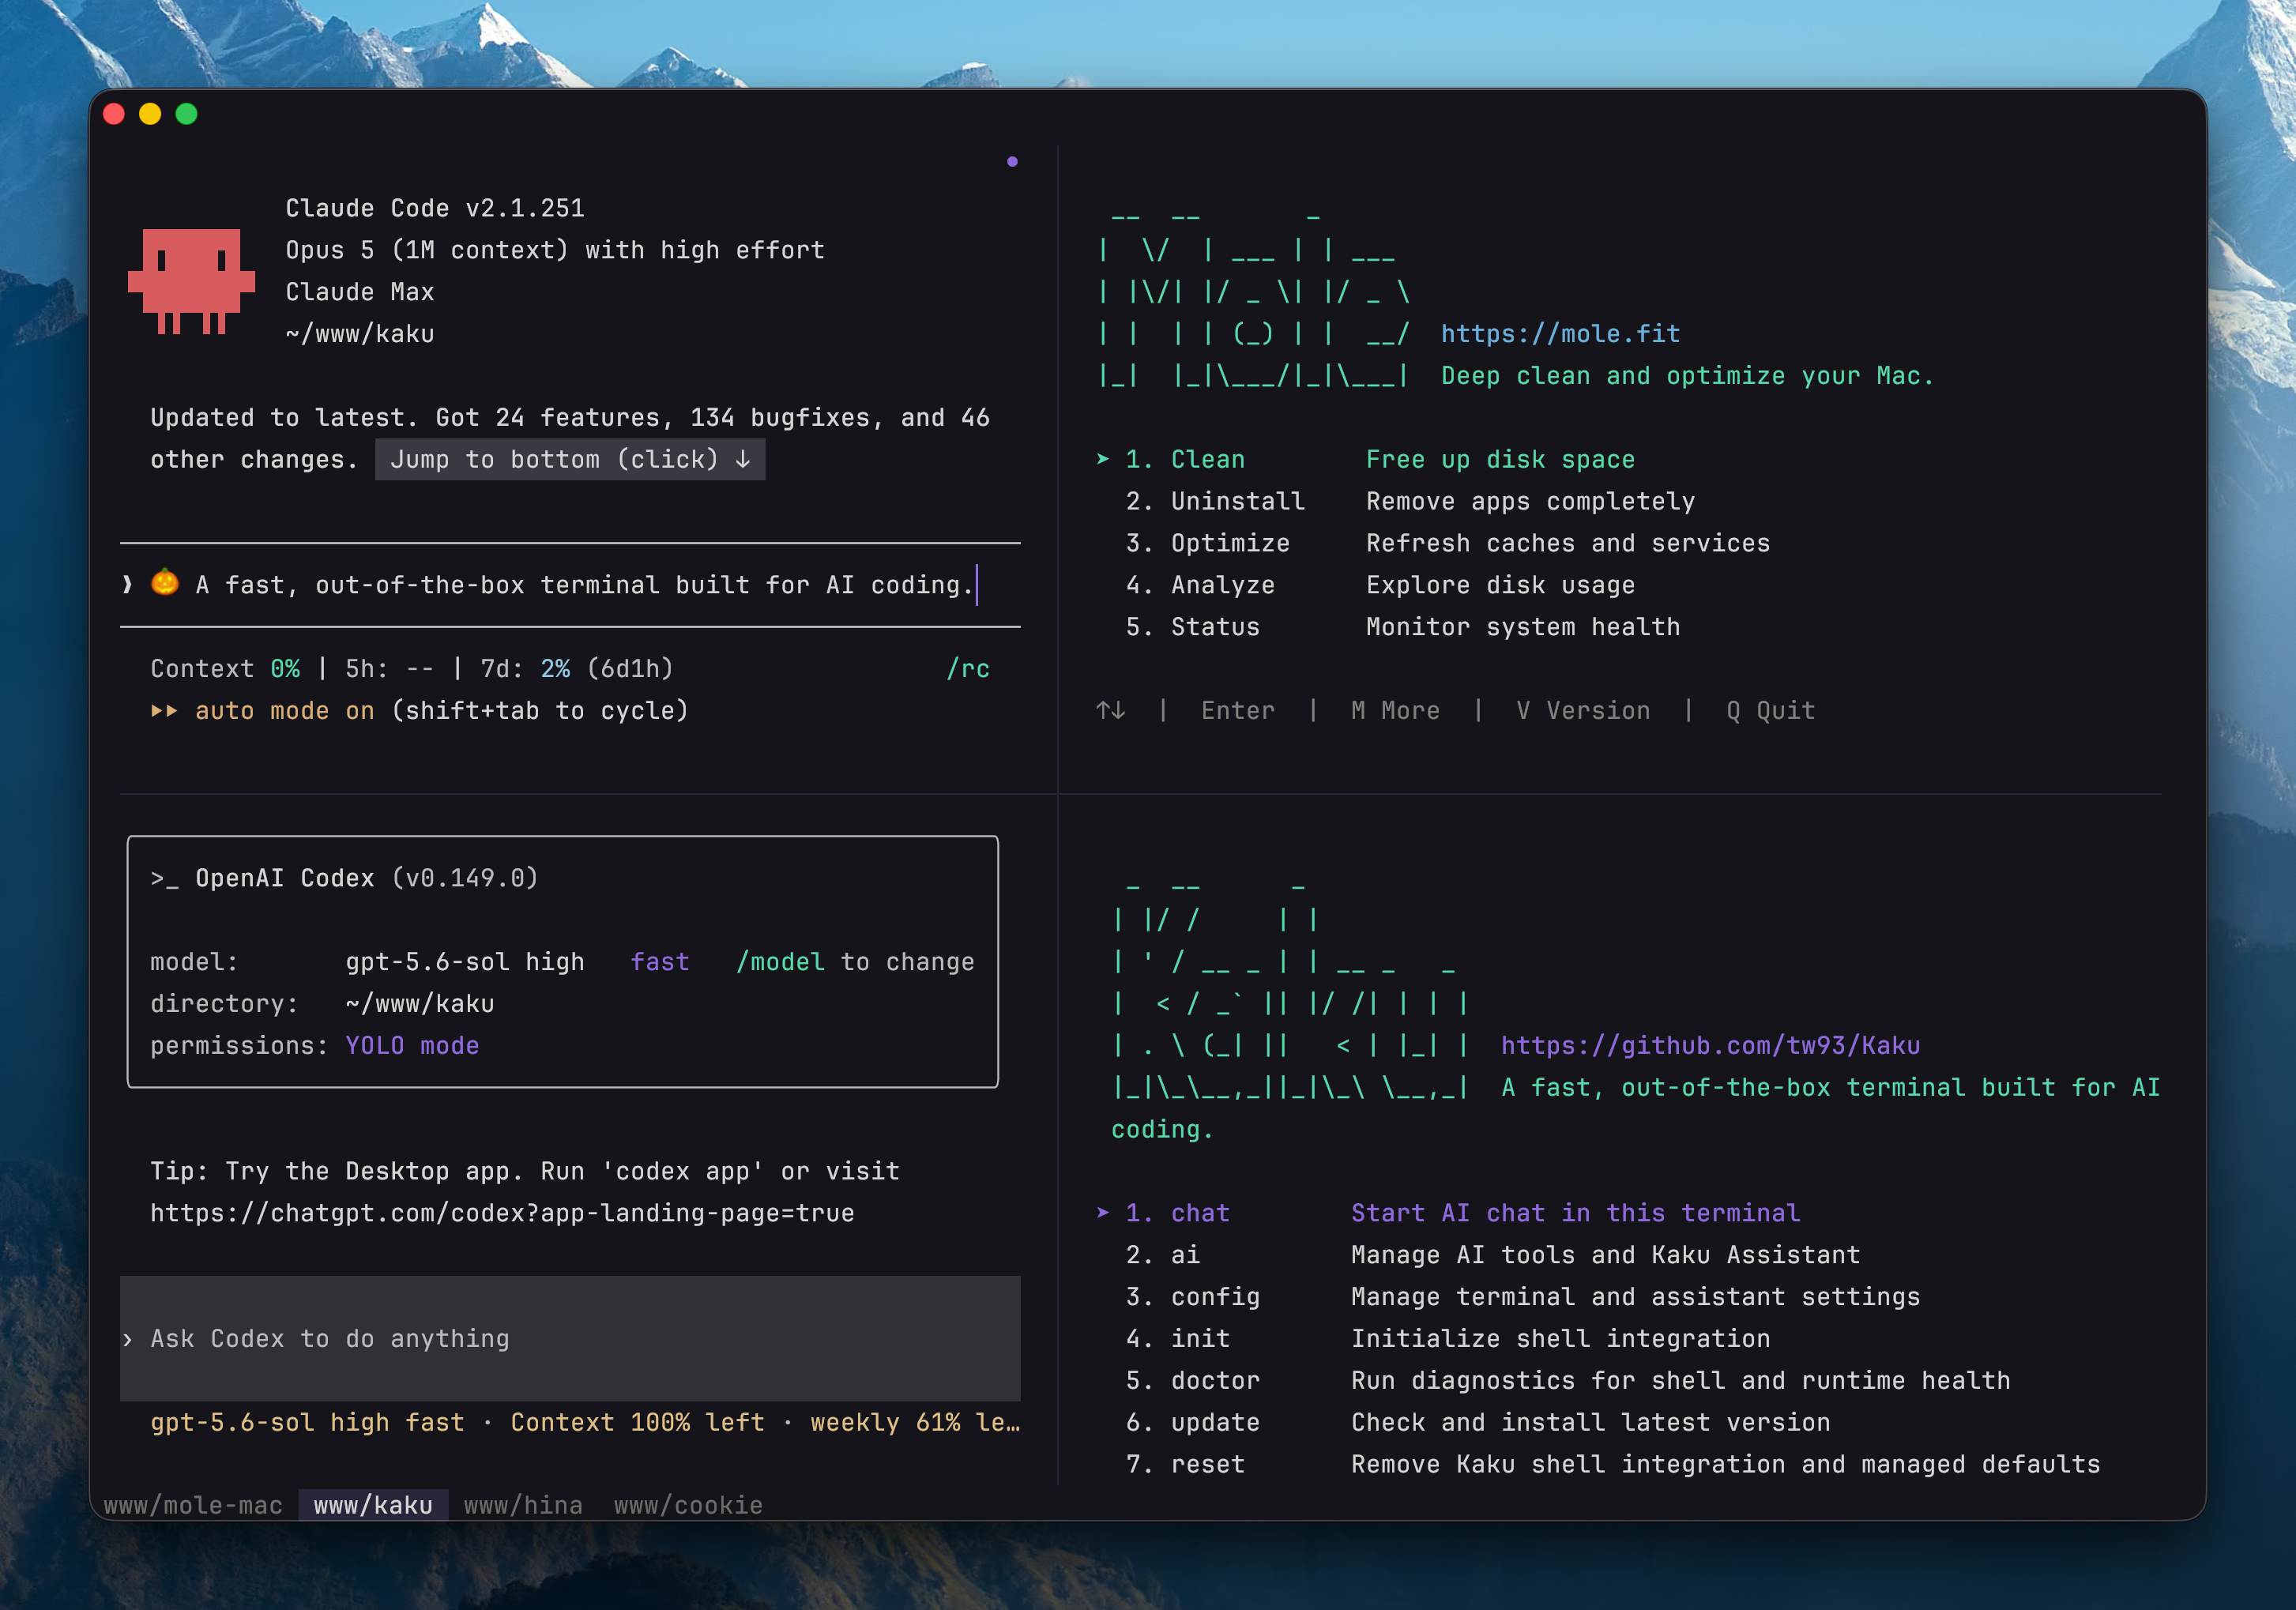Click M More in Mole footer
Image resolution: width=2296 pixels, height=1610 pixels.
point(1395,711)
